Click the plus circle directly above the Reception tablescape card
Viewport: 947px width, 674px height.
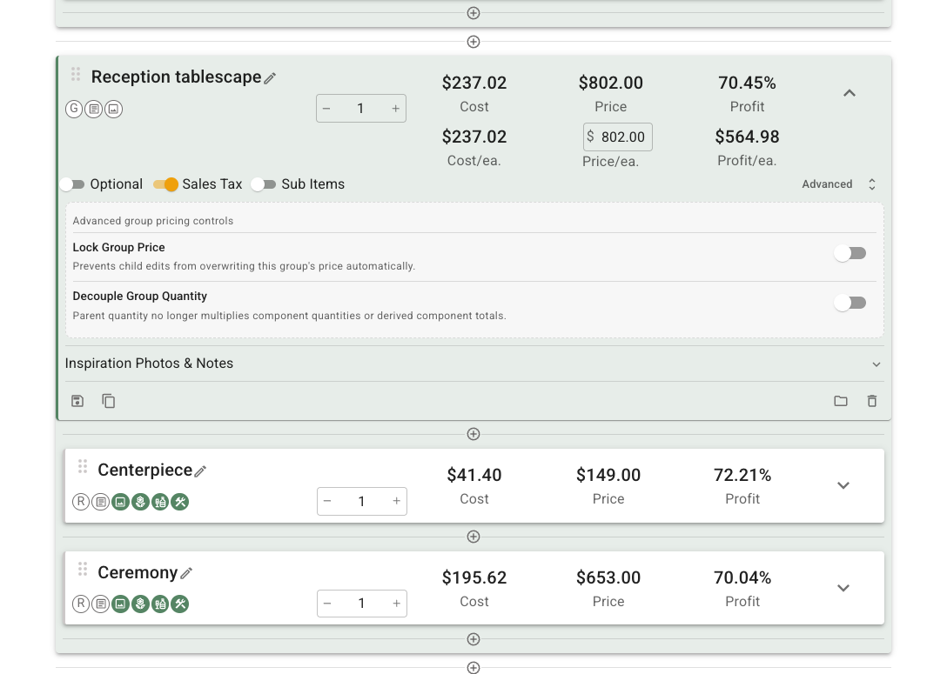tap(473, 42)
